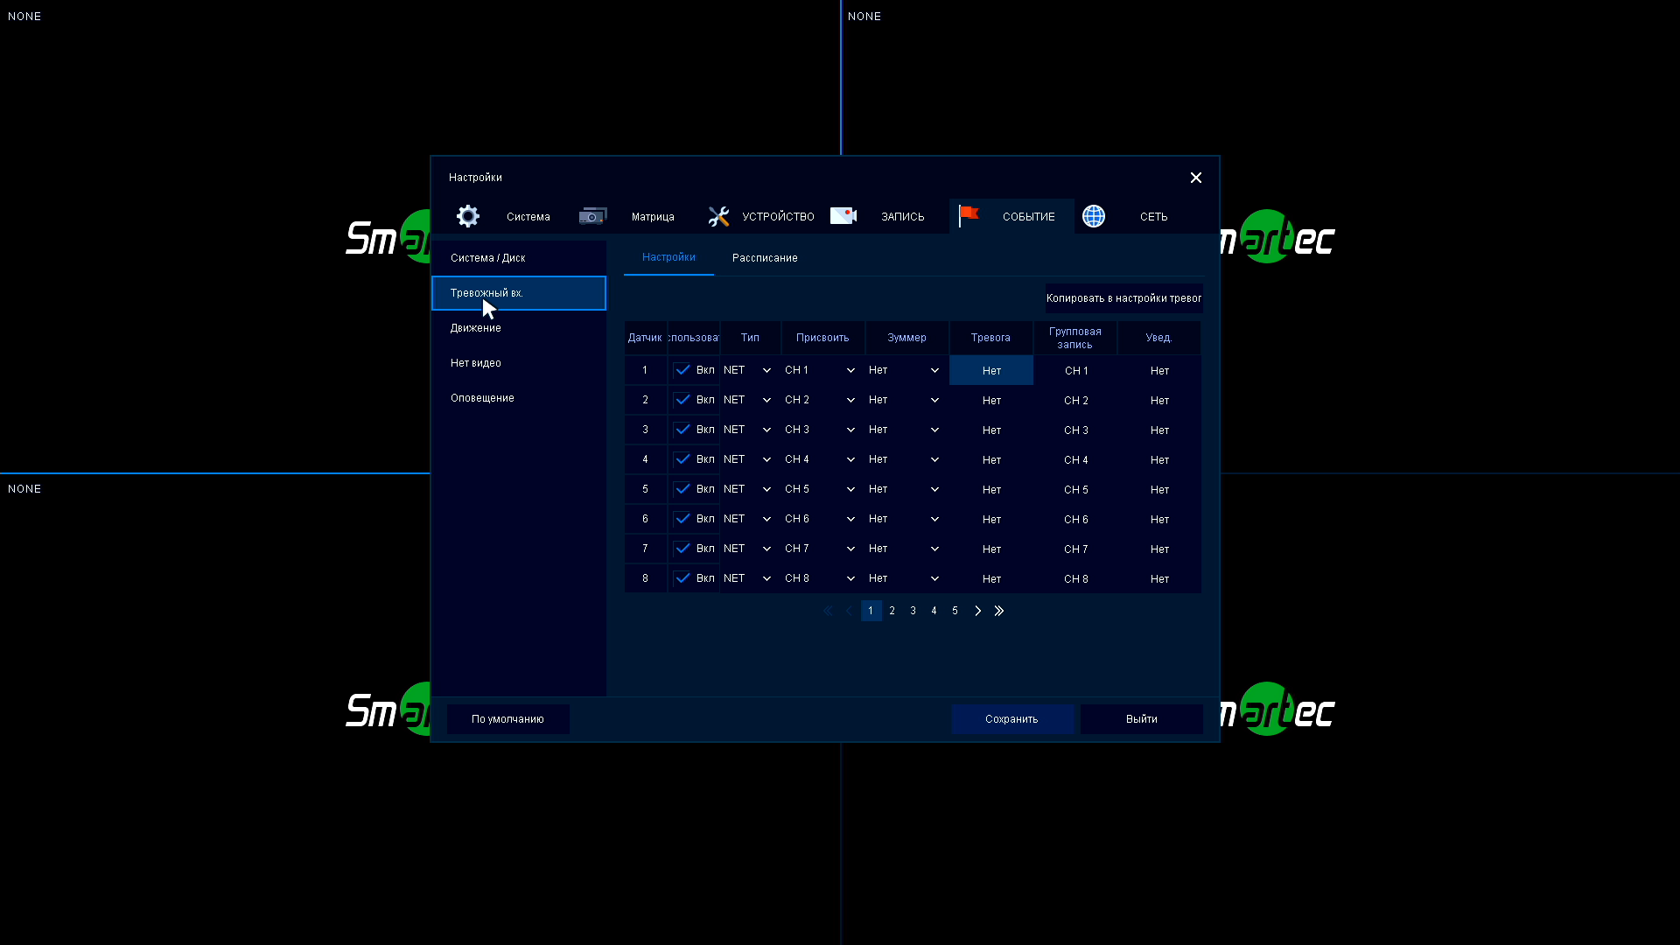This screenshot has height=945, width=1680.
Task: Select Движение in the left sidebar
Action: click(x=476, y=328)
